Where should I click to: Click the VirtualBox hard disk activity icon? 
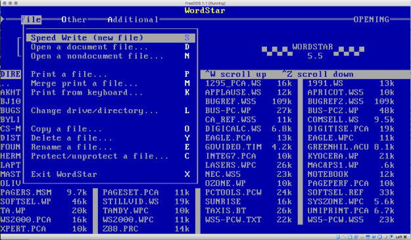click(338, 237)
